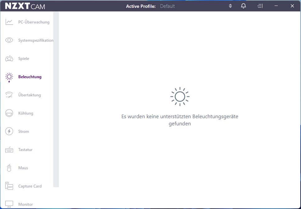This screenshot has width=301, height=209.
Task: Click the sidebar vertical scrollbar
Action: click(x=56, y=99)
